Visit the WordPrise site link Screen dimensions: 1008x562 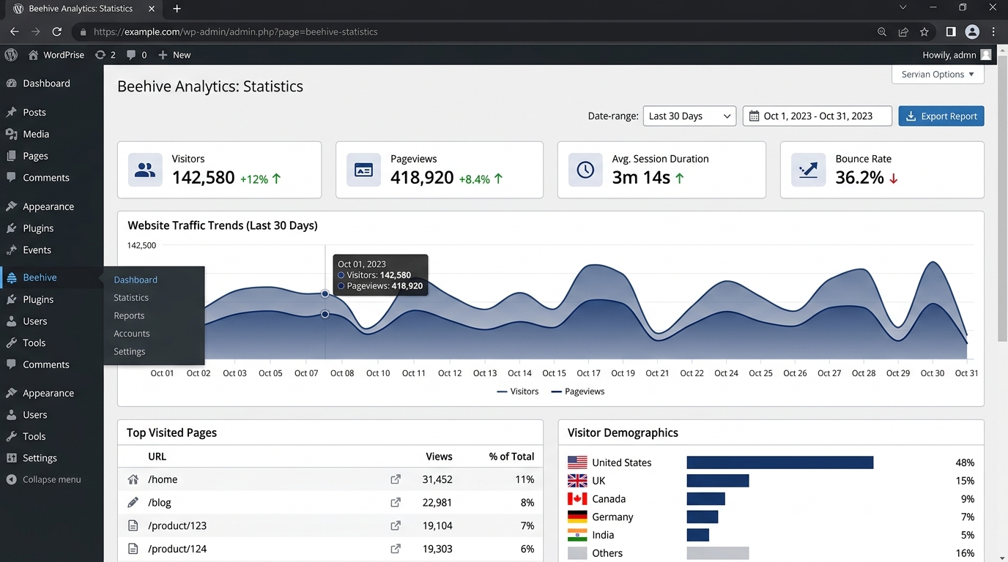(x=56, y=55)
